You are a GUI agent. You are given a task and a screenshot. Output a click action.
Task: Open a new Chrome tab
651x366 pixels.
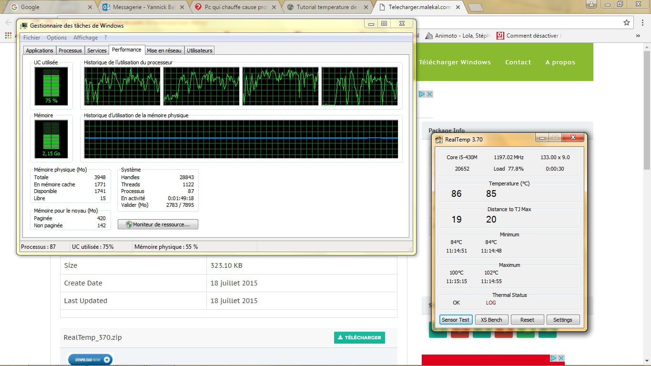click(476, 7)
